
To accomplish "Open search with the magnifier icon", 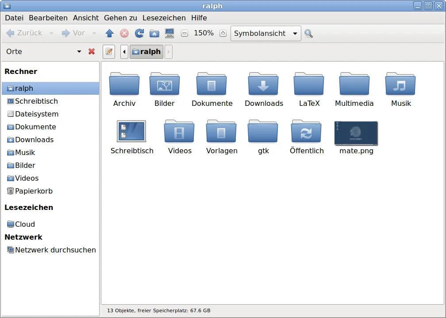I will pos(308,33).
